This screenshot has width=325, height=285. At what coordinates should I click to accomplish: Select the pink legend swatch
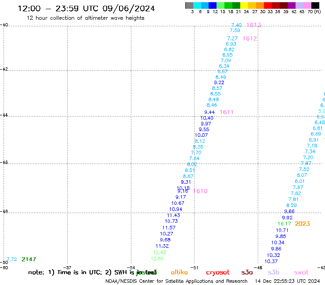point(307,5)
